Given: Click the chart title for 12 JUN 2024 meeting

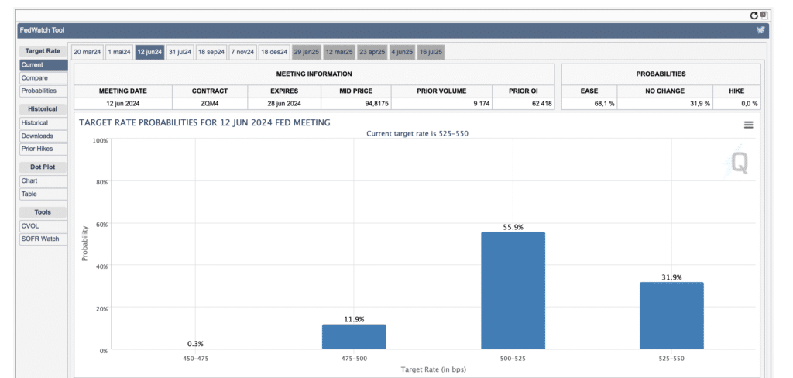Looking at the screenshot, I should tap(204, 122).
